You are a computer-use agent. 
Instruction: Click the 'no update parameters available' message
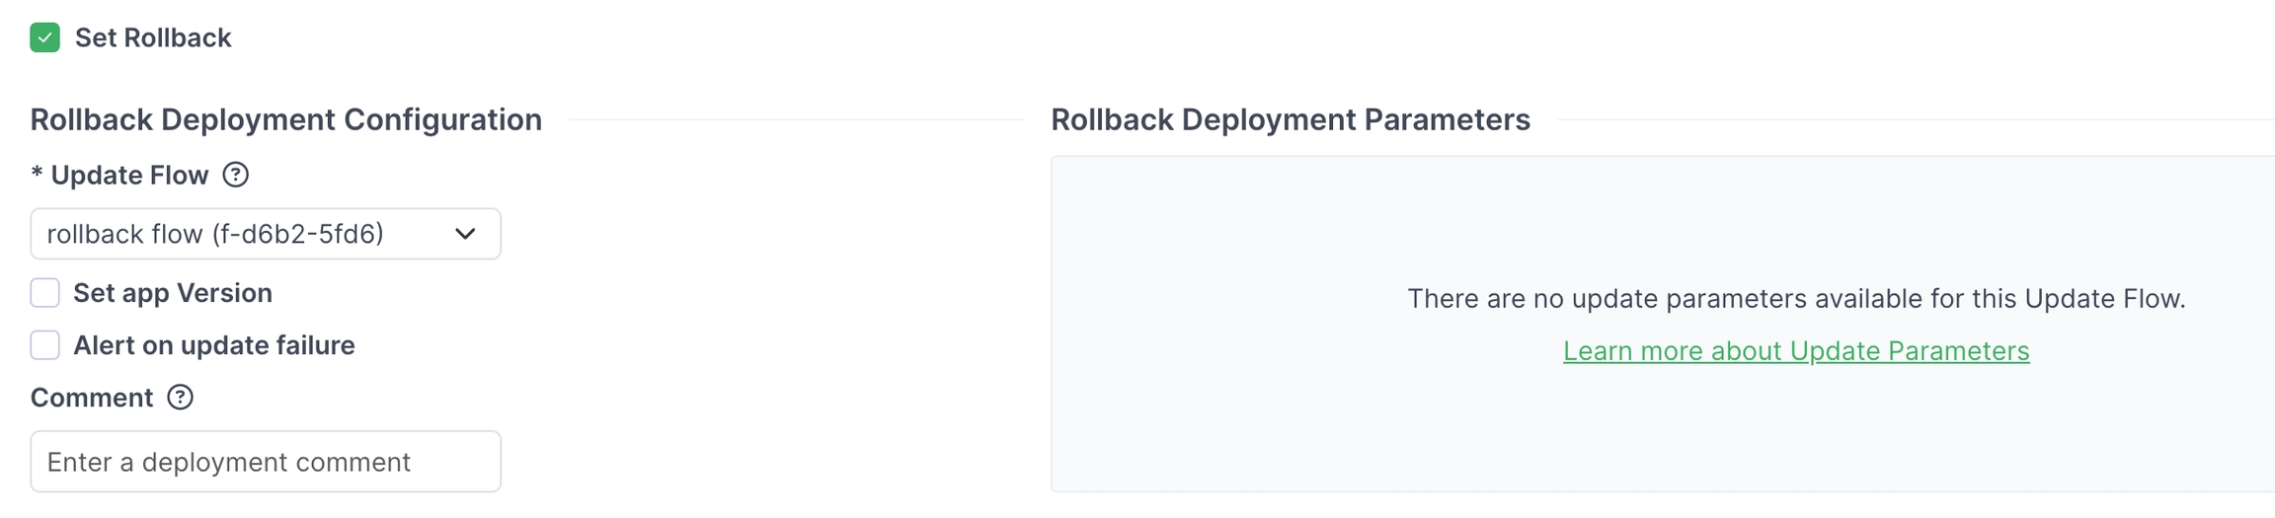[1795, 298]
